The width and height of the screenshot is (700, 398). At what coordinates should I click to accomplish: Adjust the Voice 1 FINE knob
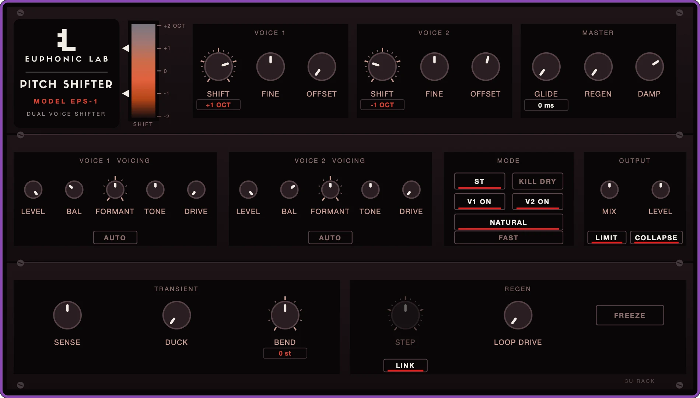(270, 67)
